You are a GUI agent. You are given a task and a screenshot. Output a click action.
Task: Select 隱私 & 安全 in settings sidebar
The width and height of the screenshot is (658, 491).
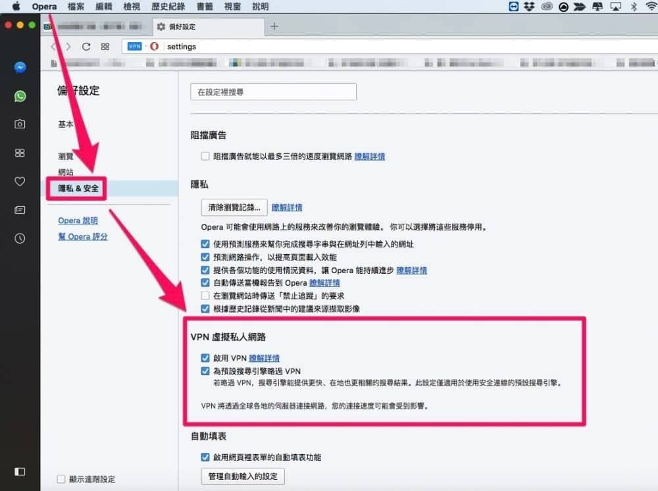click(78, 188)
